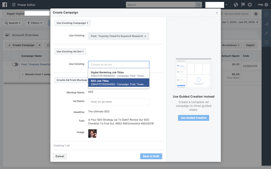
Task: Click the Export button
Action: coord(250,45)
